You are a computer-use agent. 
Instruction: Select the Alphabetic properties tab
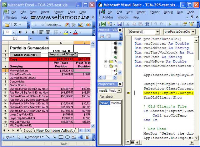click(106, 97)
